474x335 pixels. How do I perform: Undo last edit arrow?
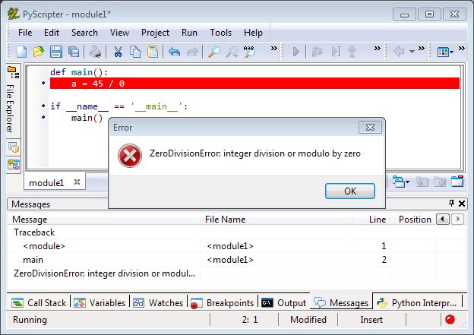[x=175, y=52]
